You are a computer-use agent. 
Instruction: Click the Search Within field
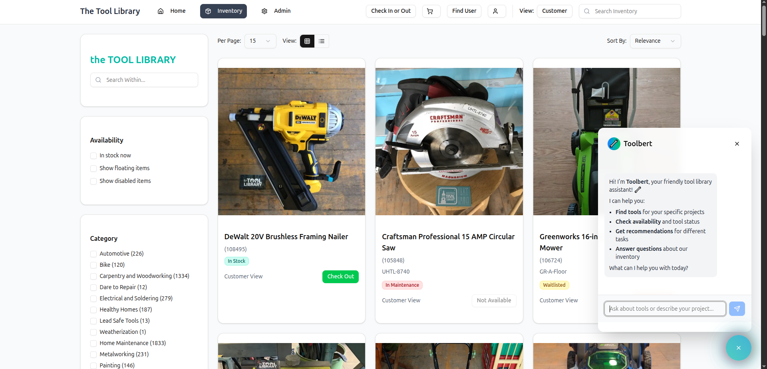tap(144, 80)
